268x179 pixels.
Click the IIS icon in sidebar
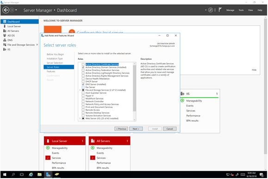[5, 49]
